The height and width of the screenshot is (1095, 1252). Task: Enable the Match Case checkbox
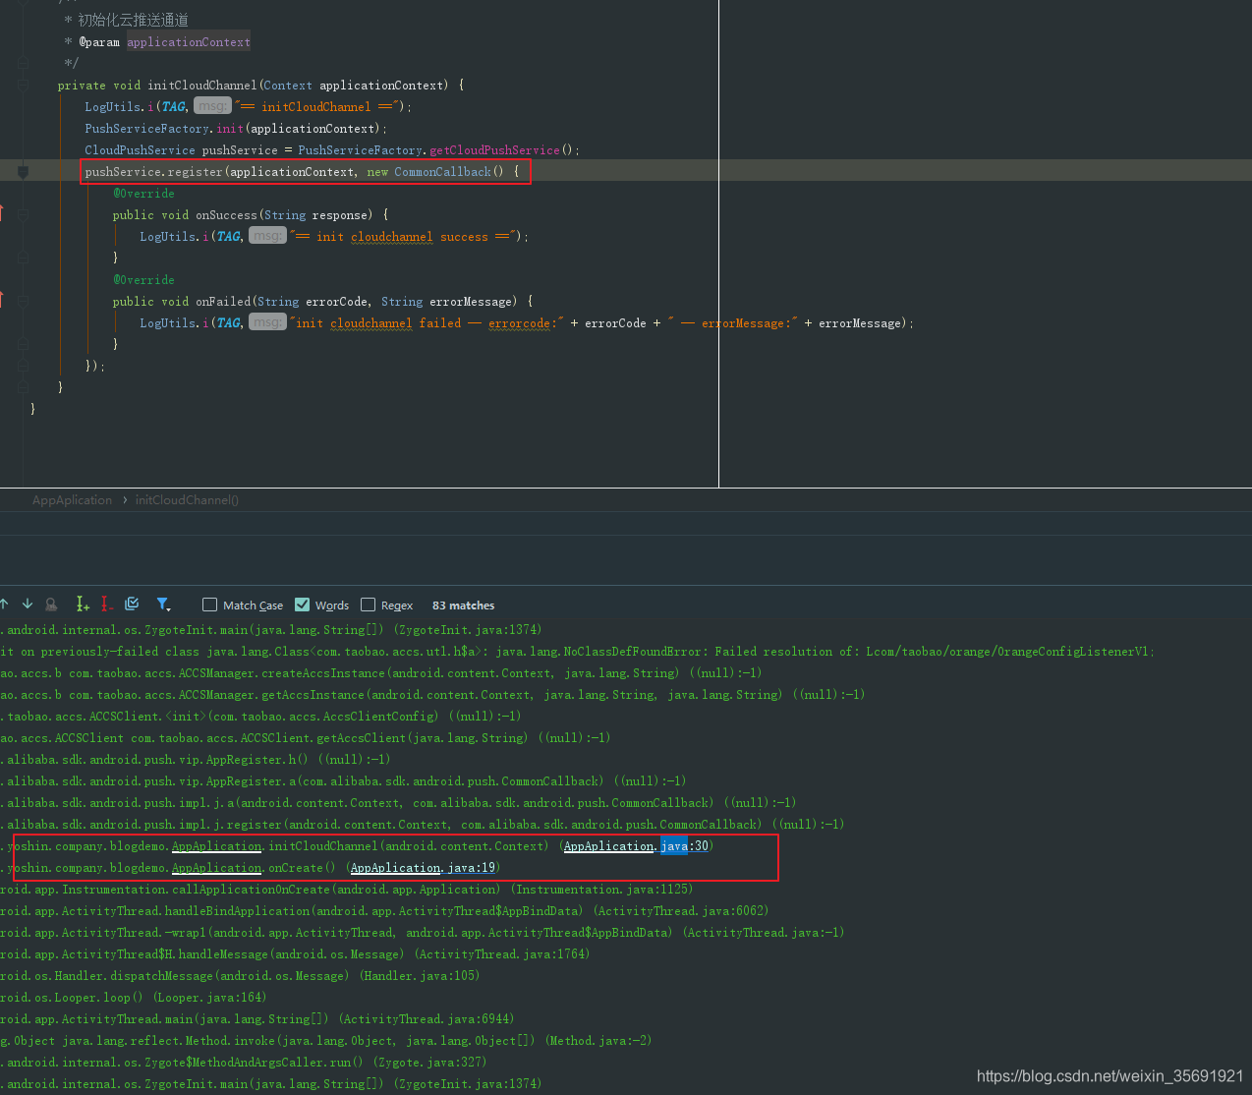[x=209, y=605]
